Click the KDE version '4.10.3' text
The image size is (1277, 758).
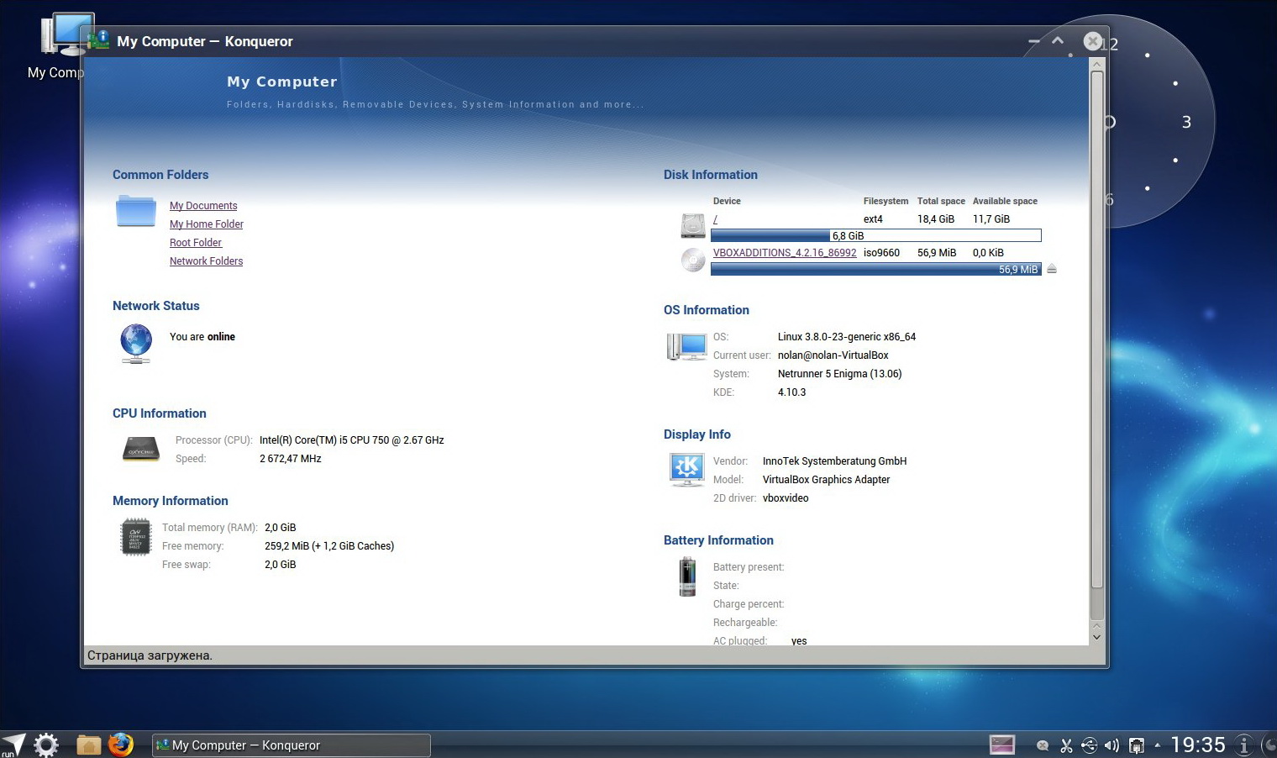point(792,392)
